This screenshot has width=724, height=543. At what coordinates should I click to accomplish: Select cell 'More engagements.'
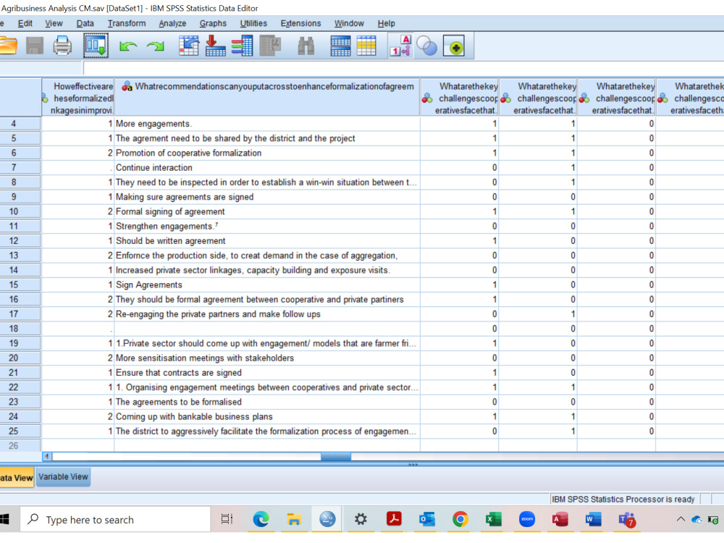(267, 124)
